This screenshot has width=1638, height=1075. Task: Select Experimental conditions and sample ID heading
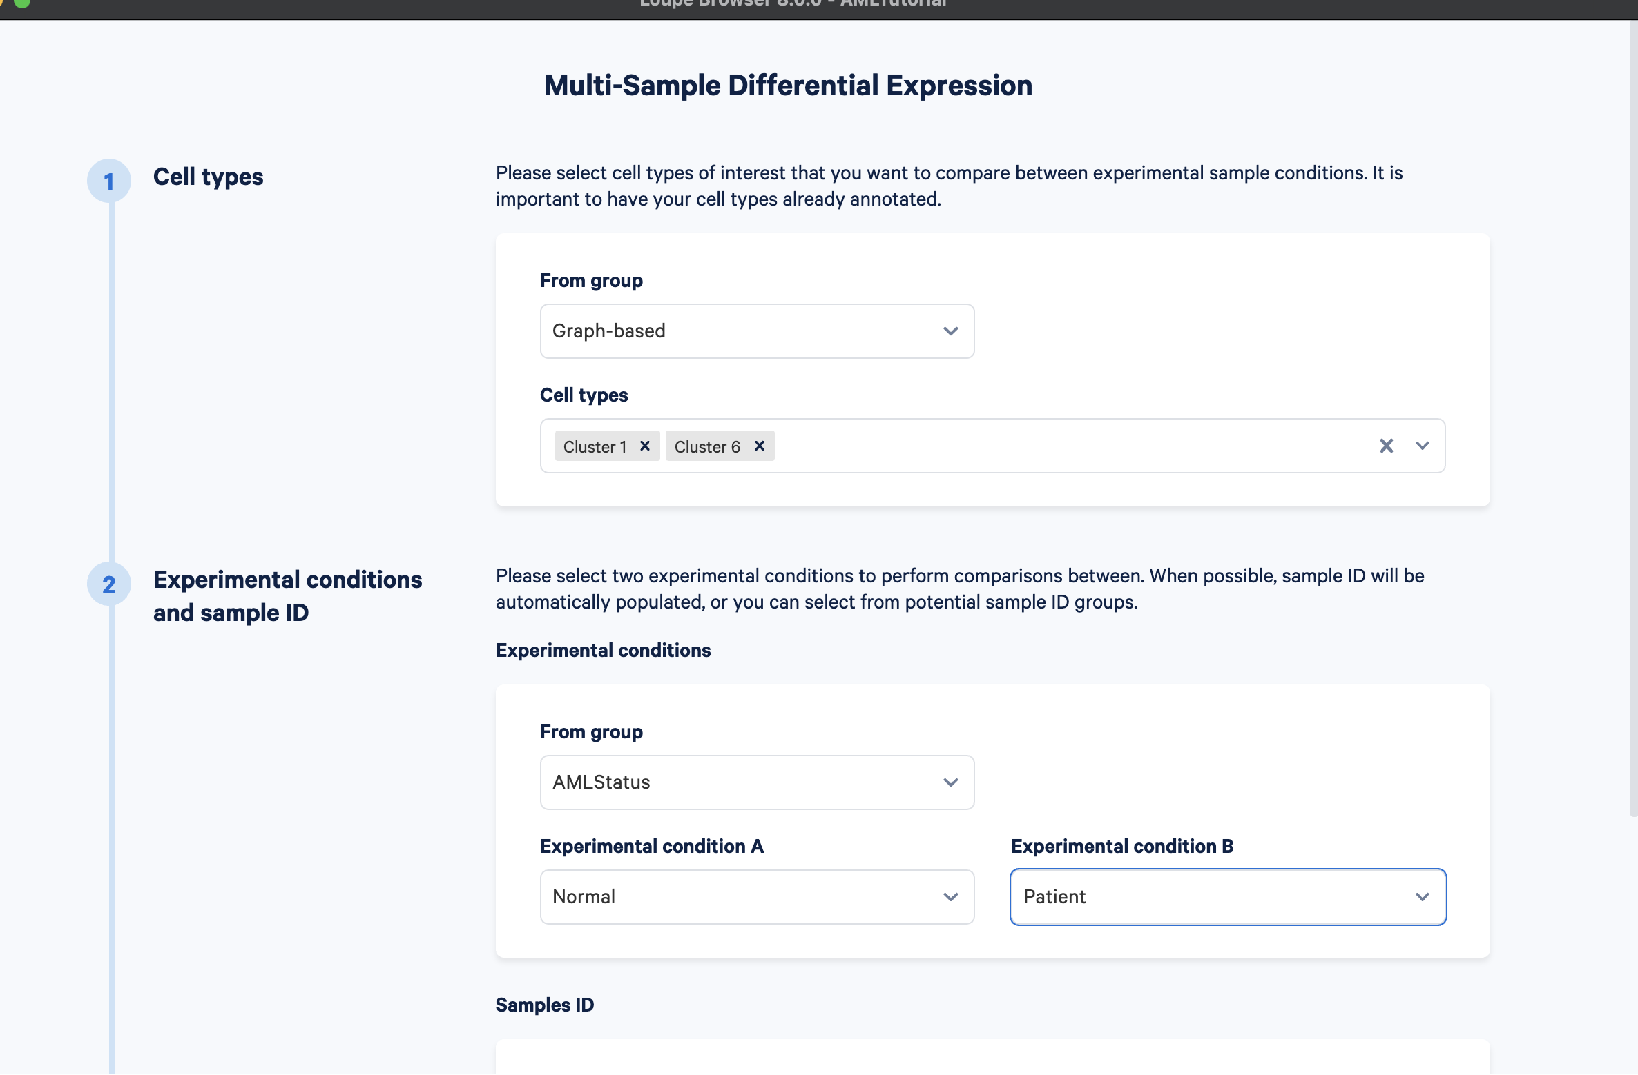(287, 596)
